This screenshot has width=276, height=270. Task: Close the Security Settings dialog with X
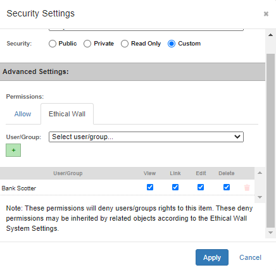click(x=266, y=14)
